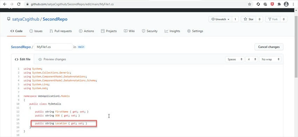Image resolution: width=298 pixels, height=137 pixels.
Task: Open the Spaces indent mode dropdown
Action: [235, 59]
